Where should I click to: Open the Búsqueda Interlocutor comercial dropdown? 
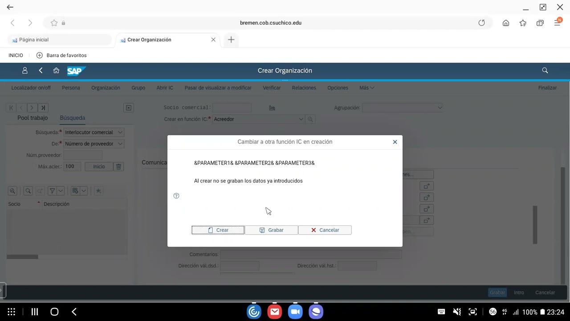click(94, 132)
